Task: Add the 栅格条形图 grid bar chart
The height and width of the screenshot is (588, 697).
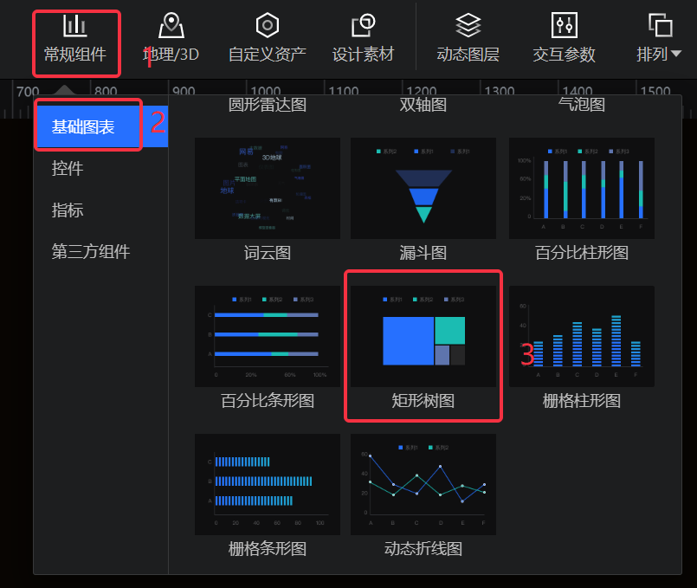Action: (x=267, y=484)
